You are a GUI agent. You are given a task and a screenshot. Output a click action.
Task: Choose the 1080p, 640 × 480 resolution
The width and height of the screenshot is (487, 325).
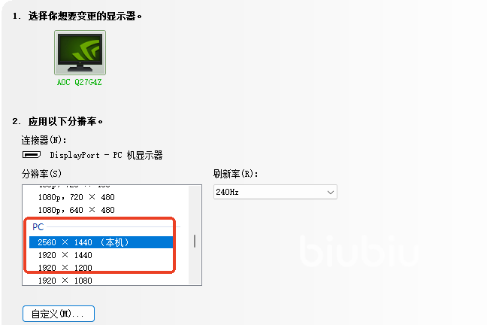[x=106, y=210]
